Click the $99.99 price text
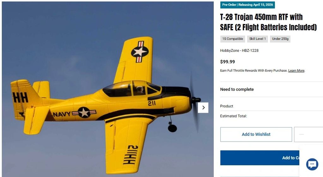Viewport: 323px width, 177px height. [x=227, y=62]
